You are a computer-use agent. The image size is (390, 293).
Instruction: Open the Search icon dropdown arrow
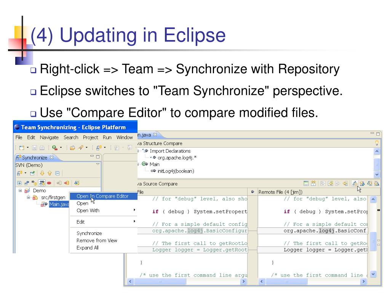[86, 148]
